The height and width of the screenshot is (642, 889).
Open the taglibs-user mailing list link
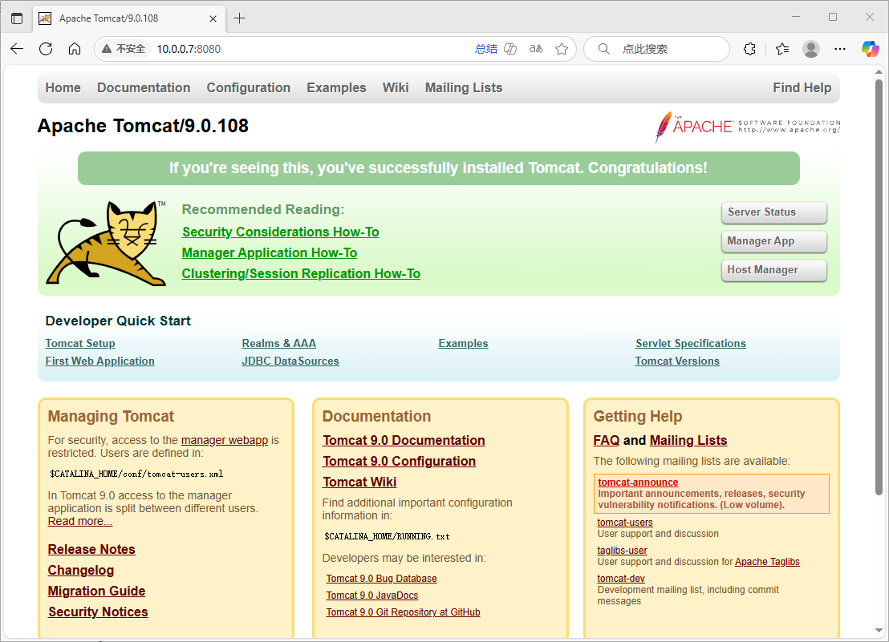point(622,551)
